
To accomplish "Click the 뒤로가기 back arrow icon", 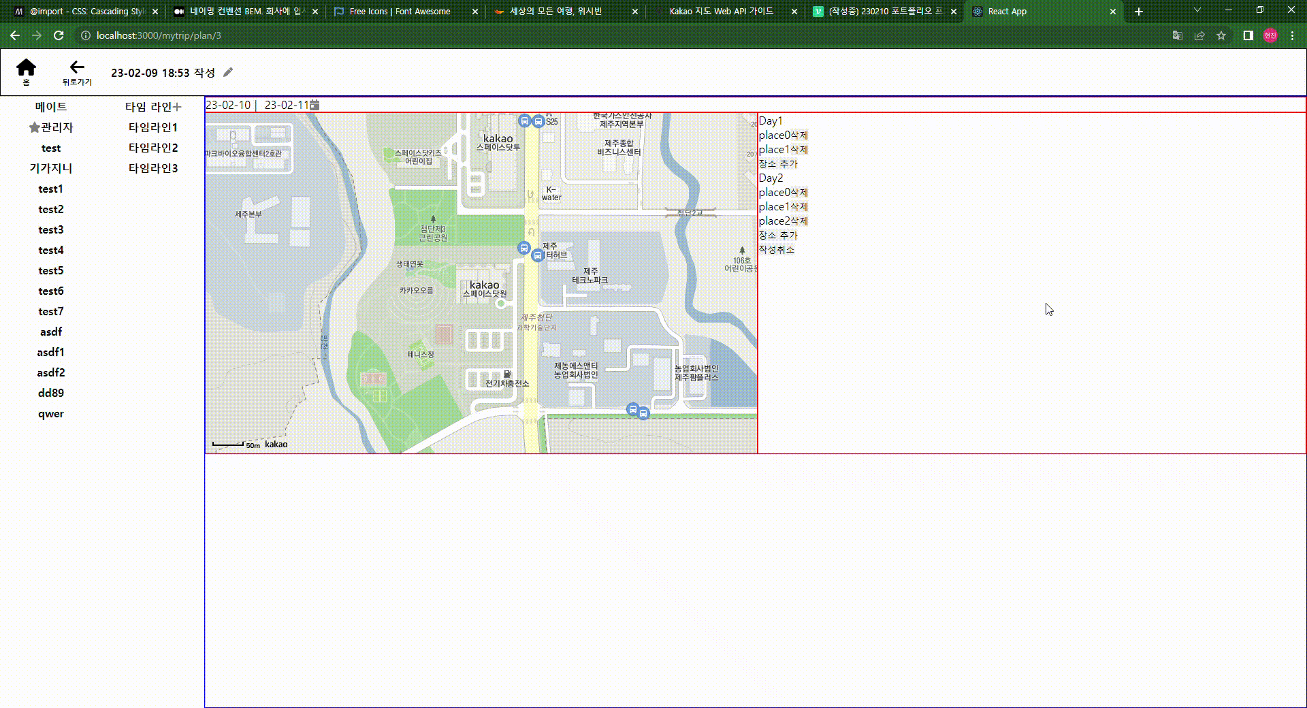I will pyautogui.click(x=77, y=67).
